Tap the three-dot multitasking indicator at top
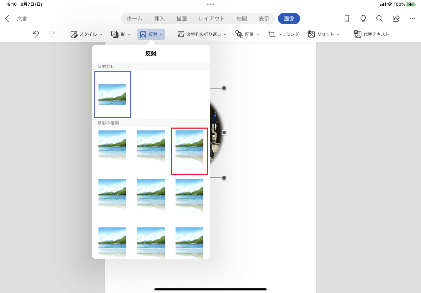 [210, 4]
